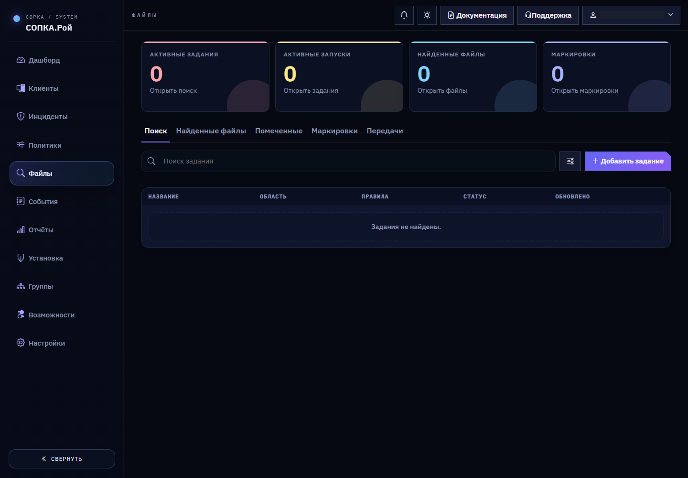Click Открыть файлы link
The height and width of the screenshot is (478, 688).
pyautogui.click(x=442, y=91)
